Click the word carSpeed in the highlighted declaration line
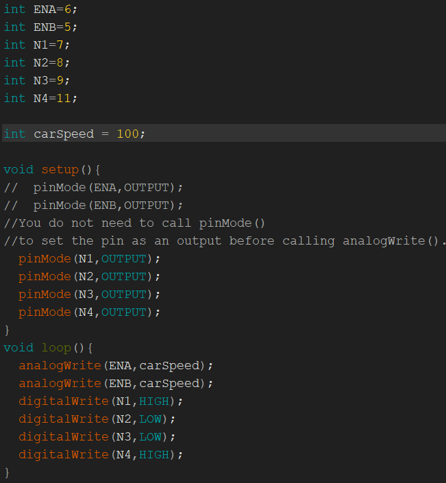 tap(64, 134)
